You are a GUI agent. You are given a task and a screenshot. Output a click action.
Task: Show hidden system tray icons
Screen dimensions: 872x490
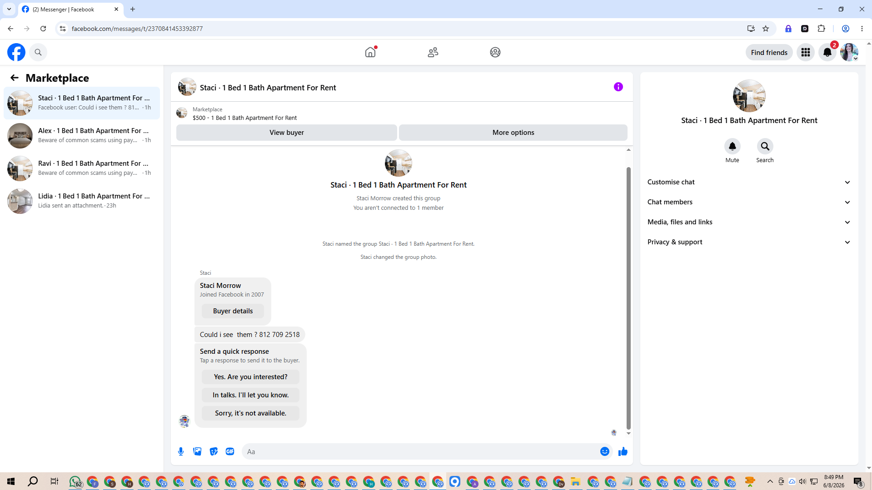click(770, 481)
